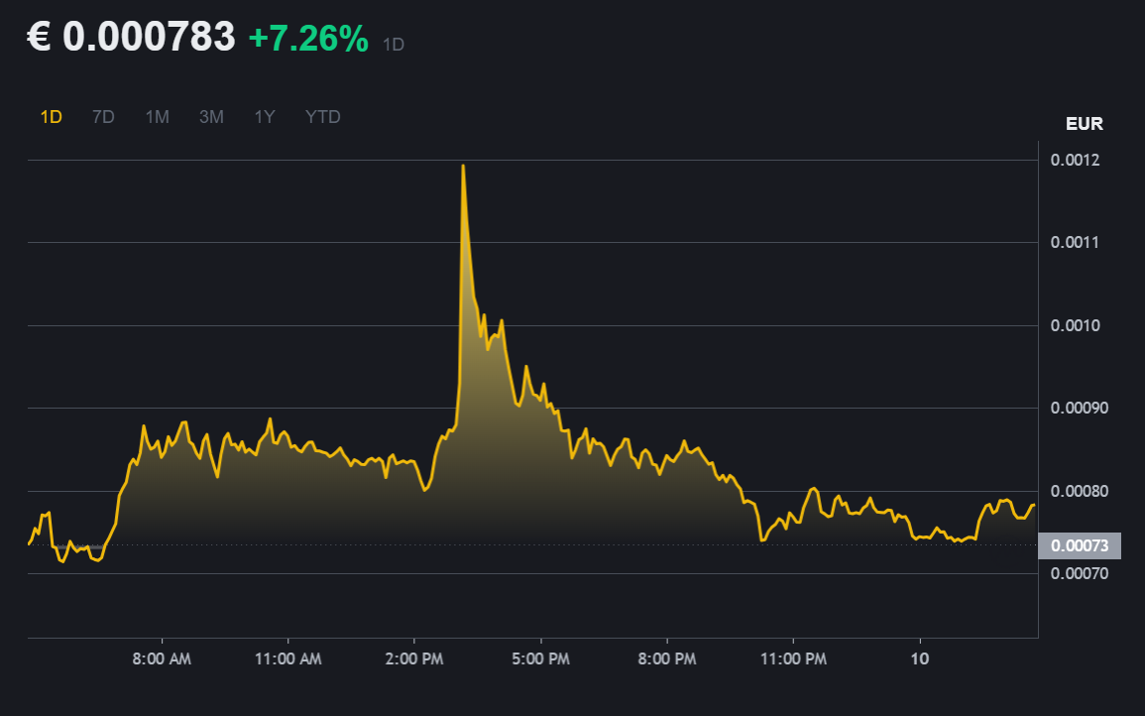
Task: Click the 0.00080 price axis label
Action: coord(1079,491)
